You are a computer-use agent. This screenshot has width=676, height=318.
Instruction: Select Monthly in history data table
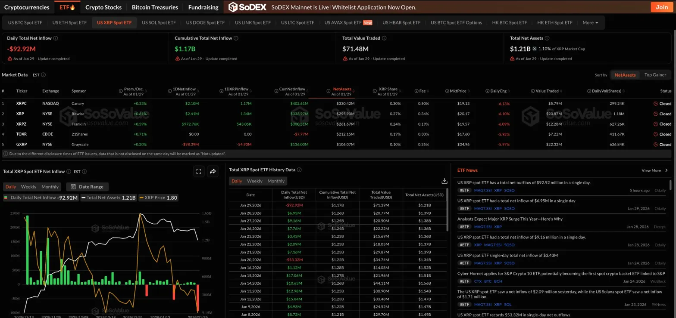pyautogui.click(x=276, y=181)
